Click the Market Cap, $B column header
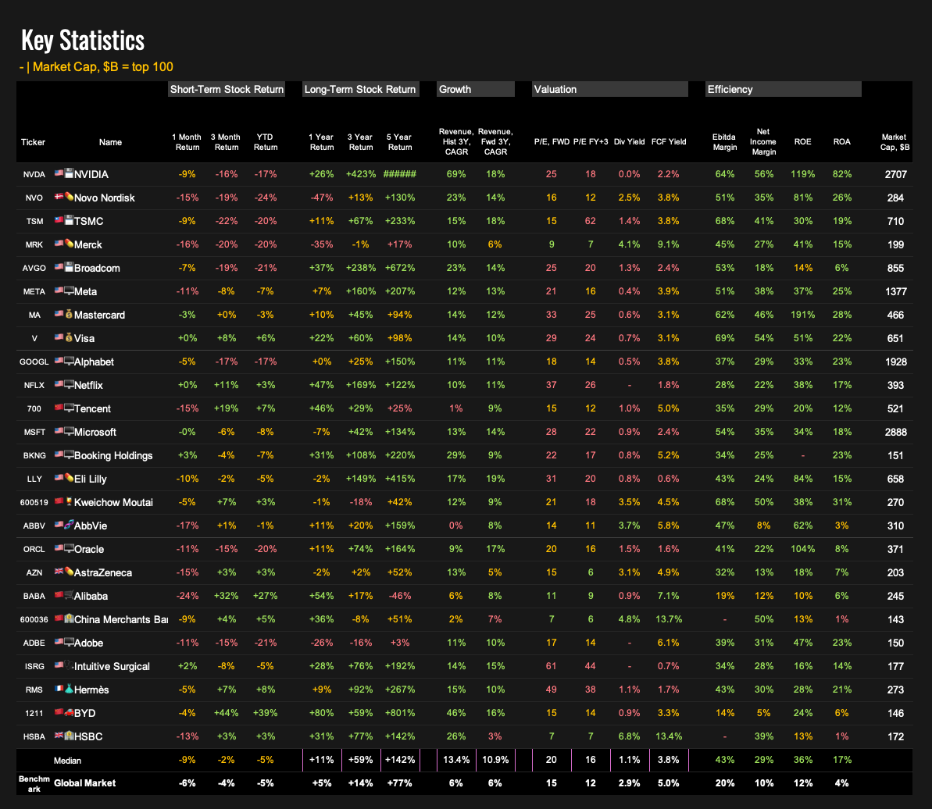932x809 pixels. (x=895, y=142)
